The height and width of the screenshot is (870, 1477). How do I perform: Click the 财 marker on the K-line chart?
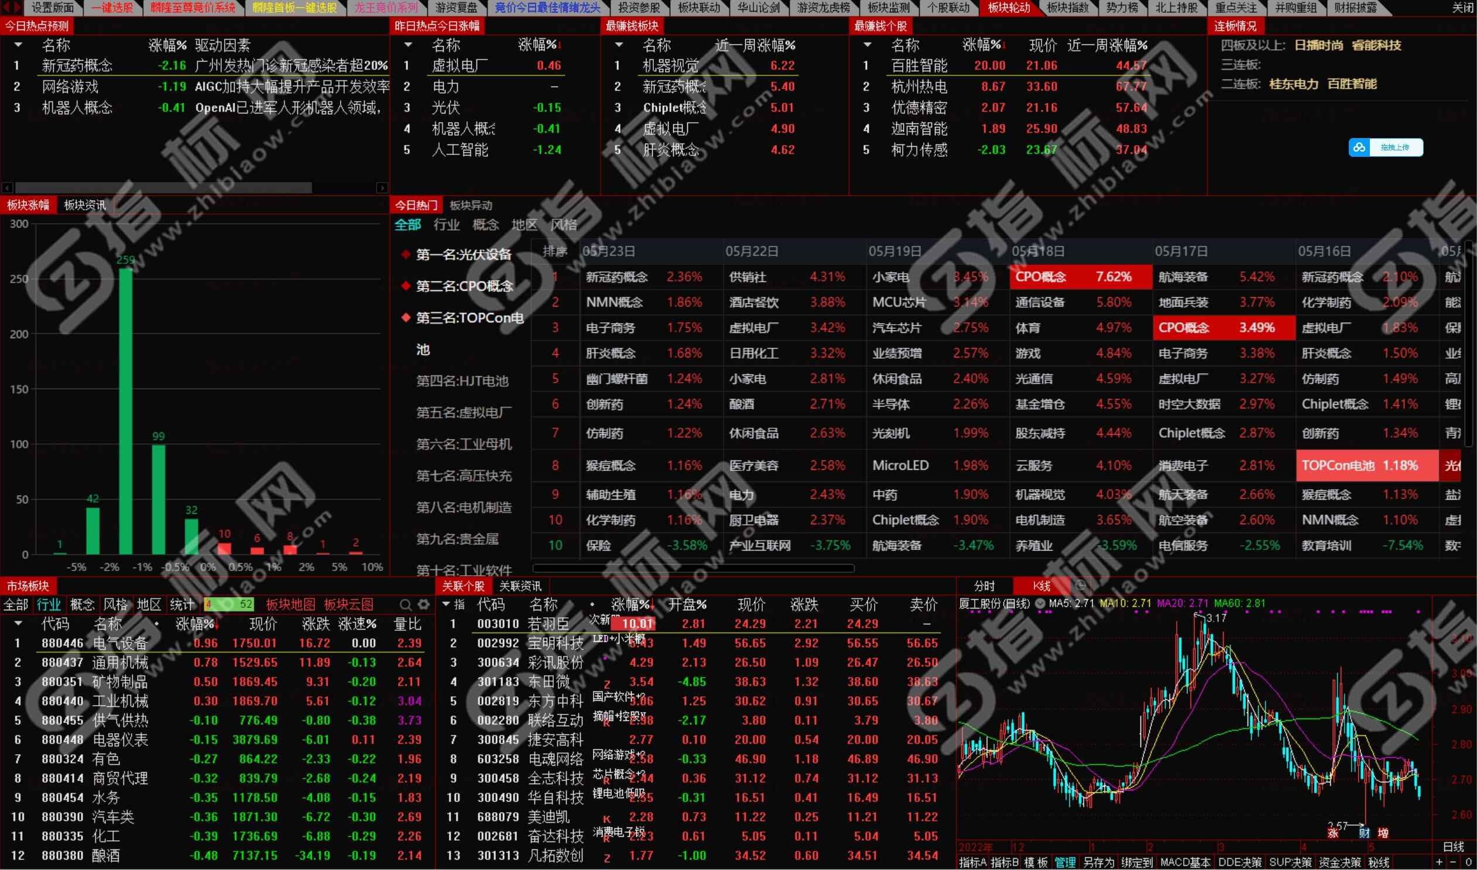[1365, 833]
